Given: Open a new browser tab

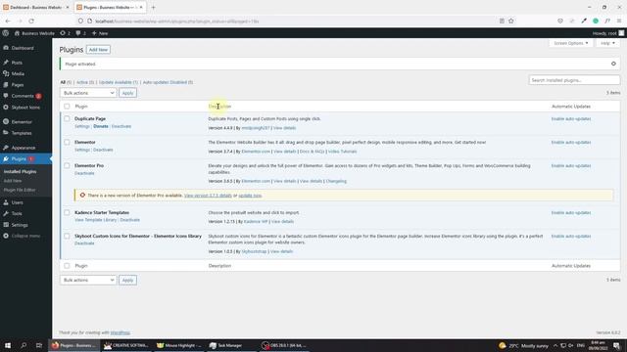Looking at the screenshot, I should coord(153,7).
